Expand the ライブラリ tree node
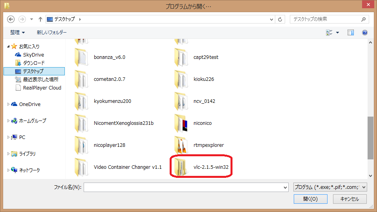377x212 pixels. pos(8,154)
